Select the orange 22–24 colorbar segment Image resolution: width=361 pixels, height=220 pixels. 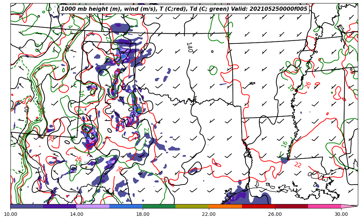pos(225,206)
